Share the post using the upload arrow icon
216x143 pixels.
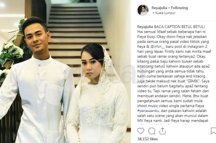[x=162, y=131]
